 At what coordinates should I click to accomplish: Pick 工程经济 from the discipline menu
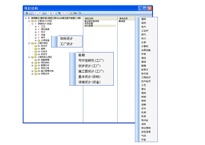pos(146,77)
